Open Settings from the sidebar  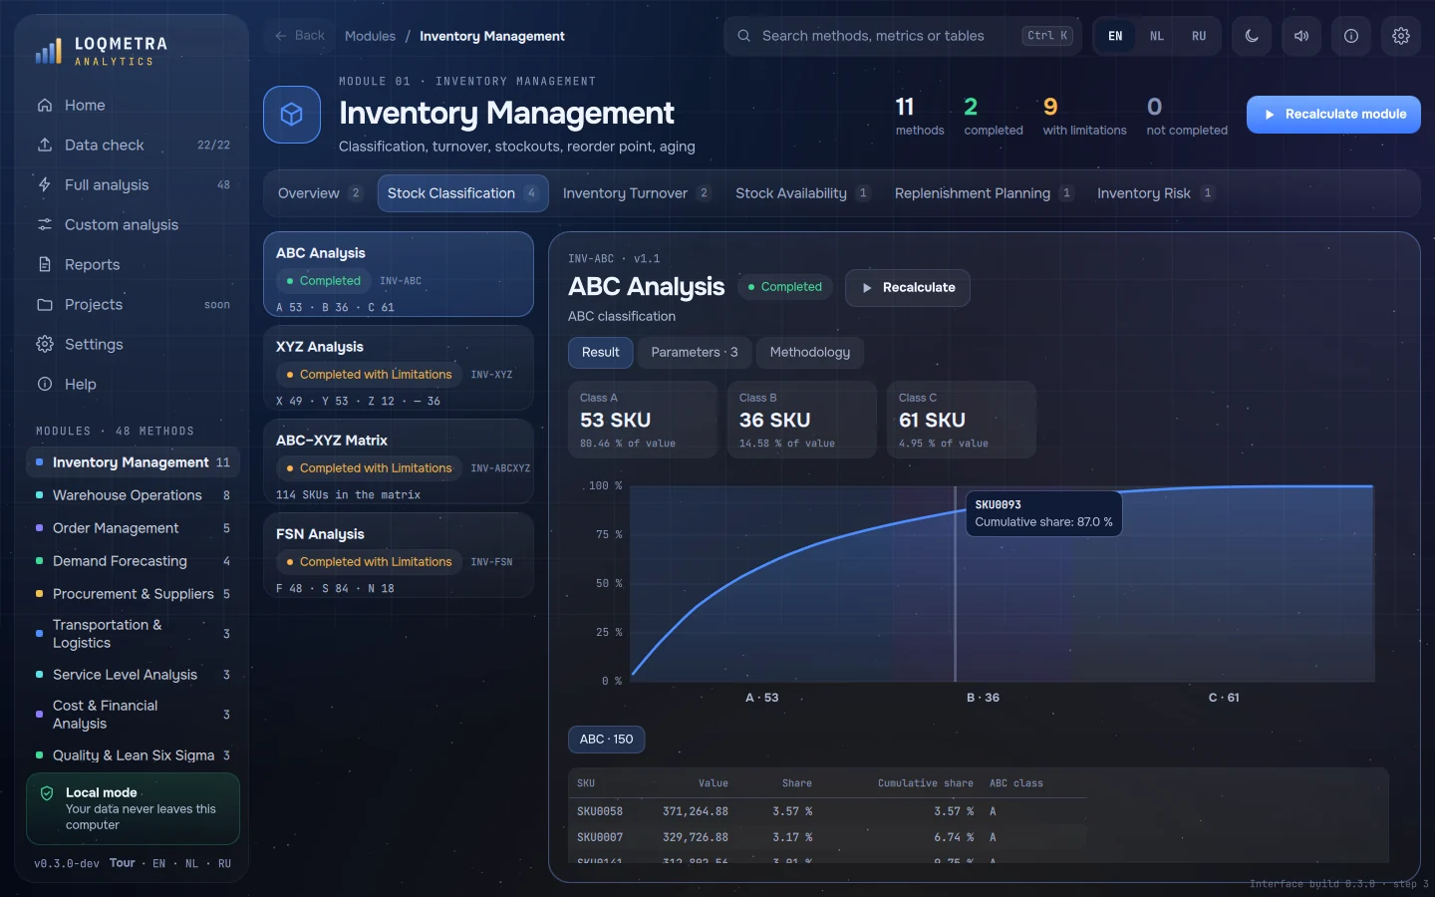[x=133, y=344]
